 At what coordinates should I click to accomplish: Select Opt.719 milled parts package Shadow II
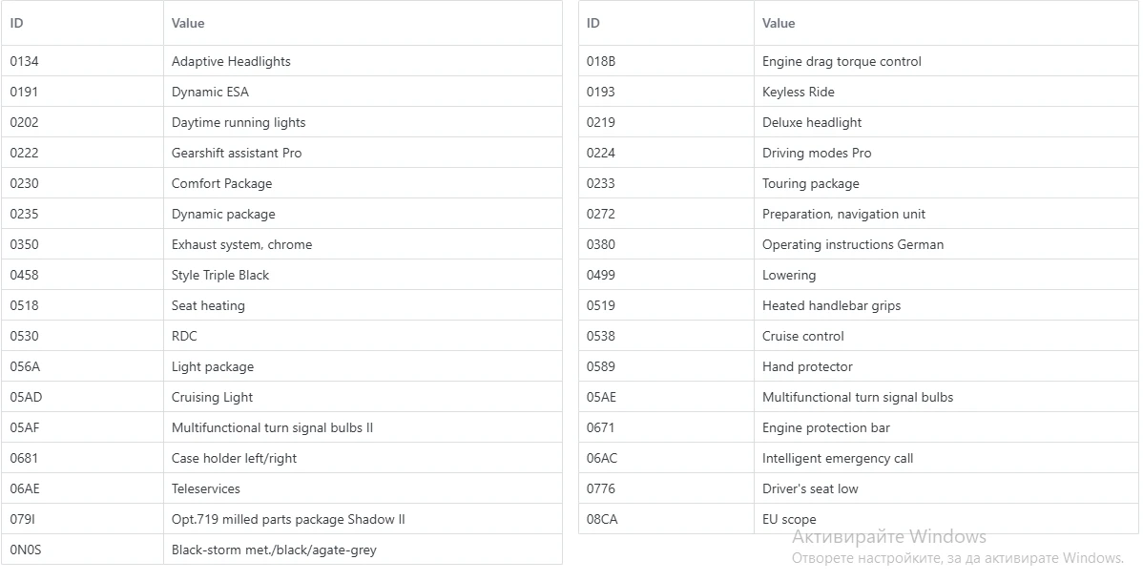tap(288, 519)
